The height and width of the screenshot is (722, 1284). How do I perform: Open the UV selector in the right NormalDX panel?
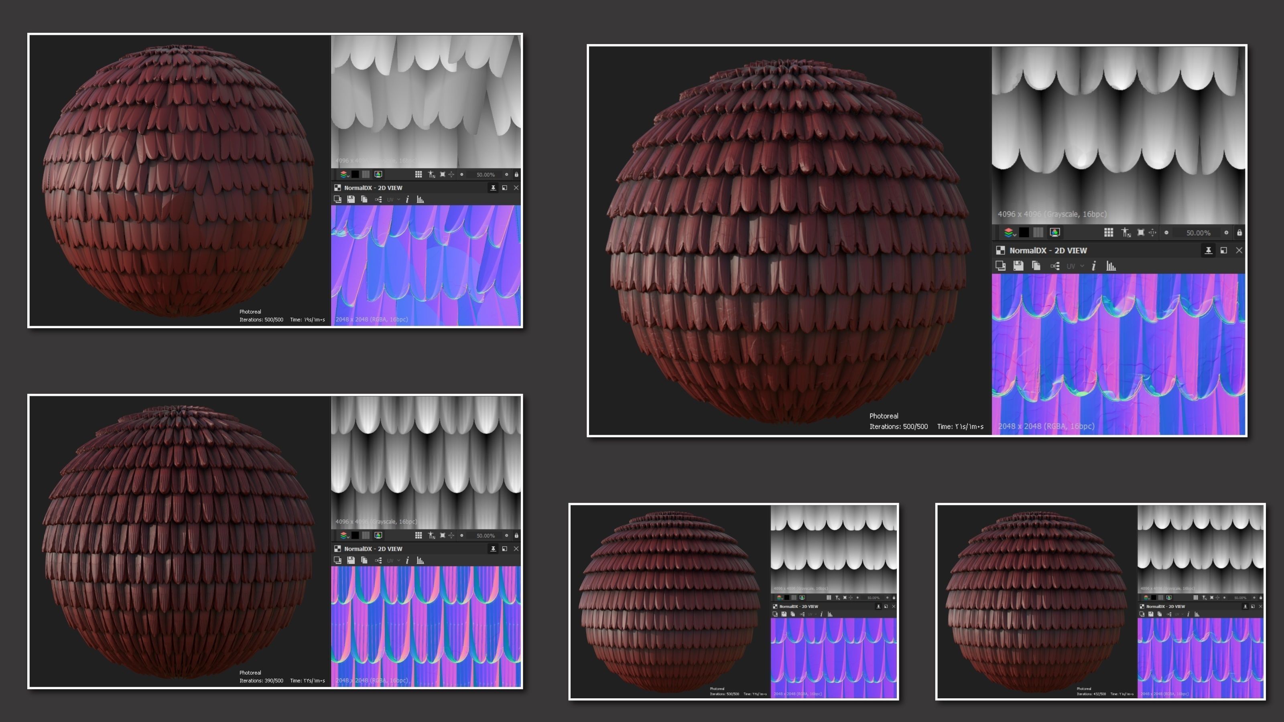point(1072,266)
